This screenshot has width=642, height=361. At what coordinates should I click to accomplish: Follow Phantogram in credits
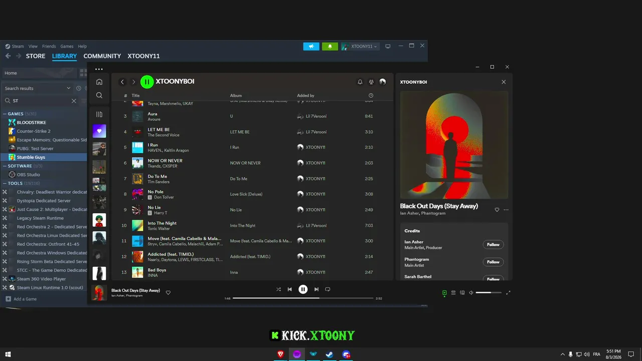(493, 262)
